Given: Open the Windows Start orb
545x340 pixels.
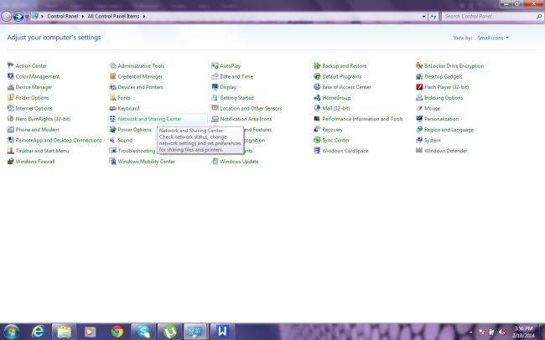Looking at the screenshot, I should click(x=12, y=332).
